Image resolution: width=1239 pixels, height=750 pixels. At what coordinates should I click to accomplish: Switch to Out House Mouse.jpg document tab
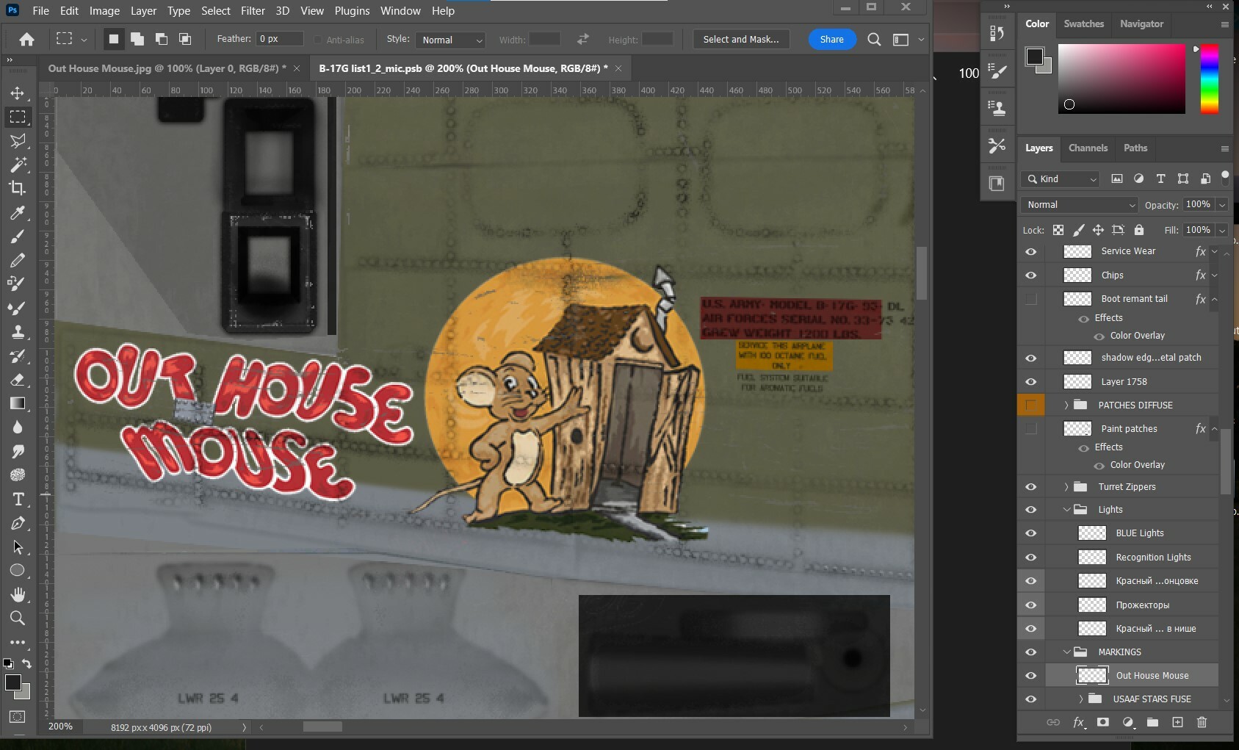pos(167,68)
